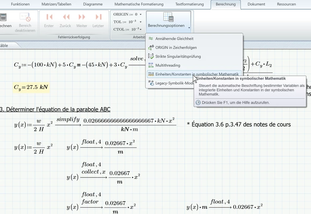Open the TOL value dropdown
The height and width of the screenshot is (214, 311).
click(141, 22)
